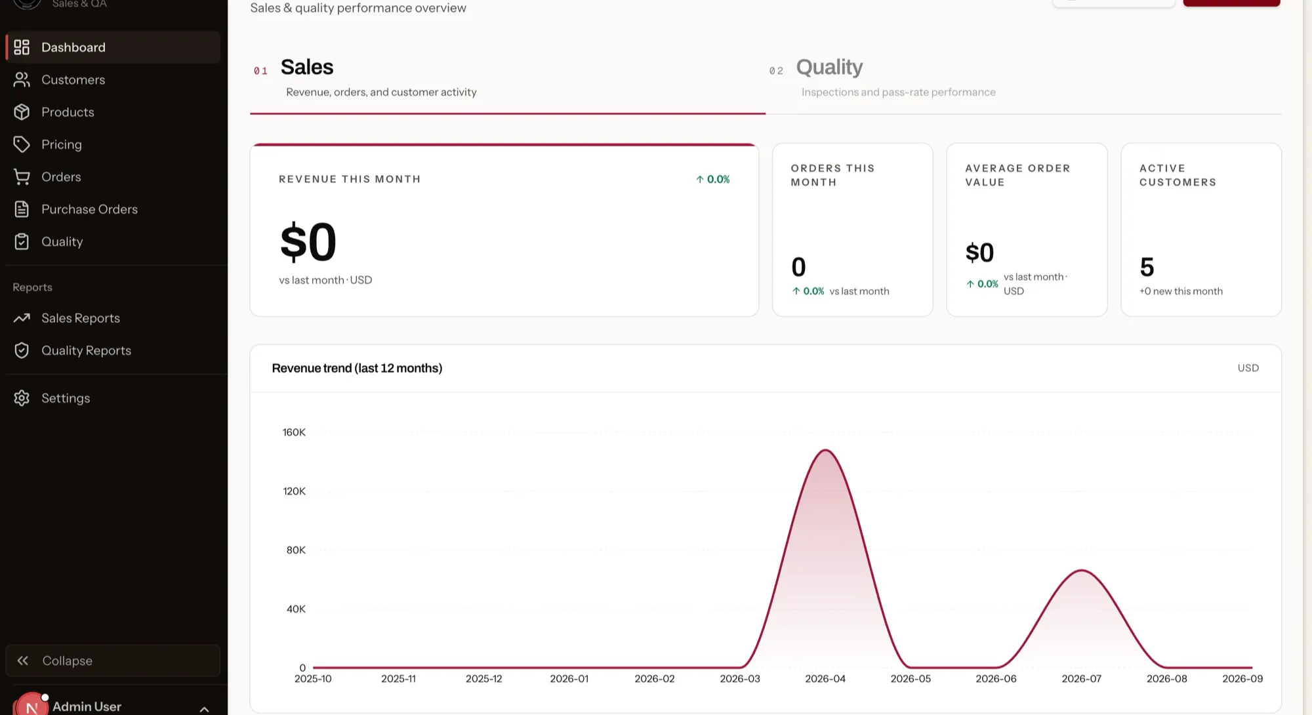Click the Admin User name
This screenshot has height=715, width=1312.
point(87,706)
